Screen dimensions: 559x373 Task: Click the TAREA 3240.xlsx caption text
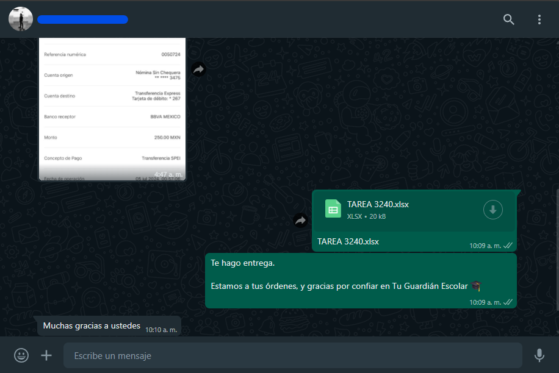click(x=348, y=241)
